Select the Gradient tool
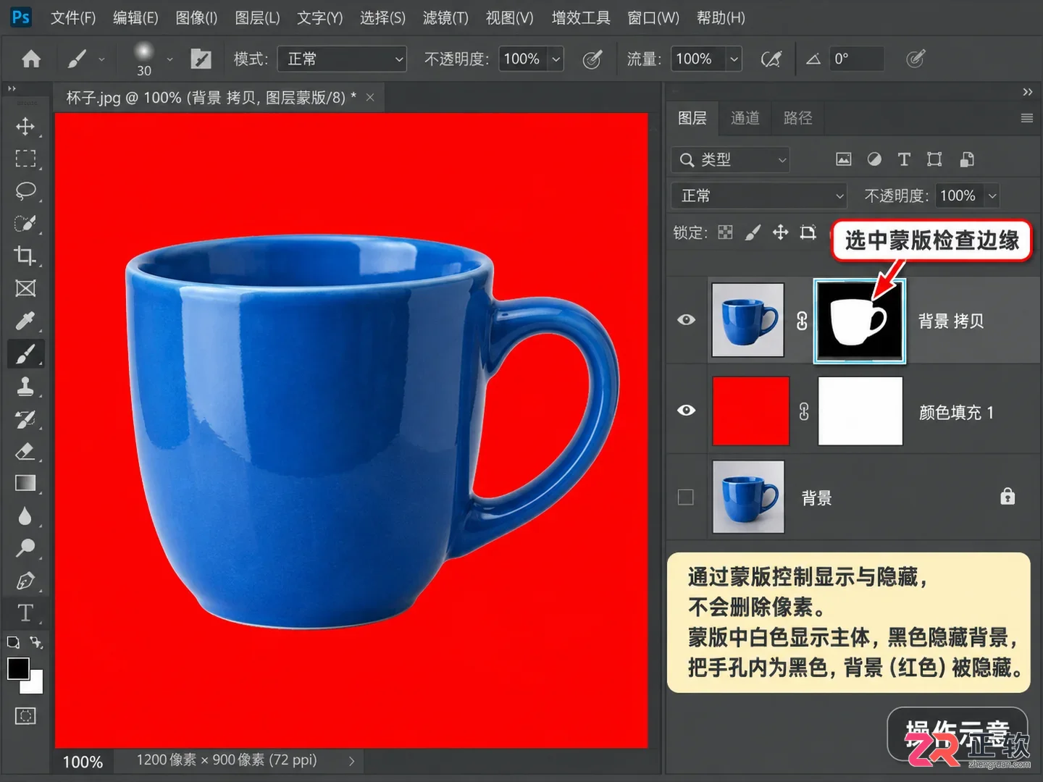Screen dimensions: 1043x782 coord(25,483)
